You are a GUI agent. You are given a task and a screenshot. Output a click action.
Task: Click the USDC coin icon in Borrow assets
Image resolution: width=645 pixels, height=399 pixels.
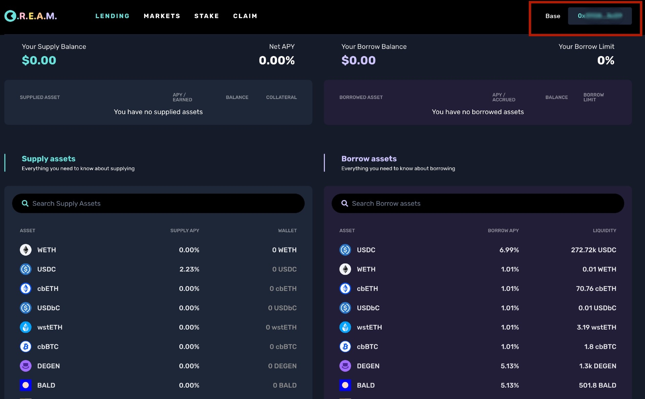tap(345, 250)
